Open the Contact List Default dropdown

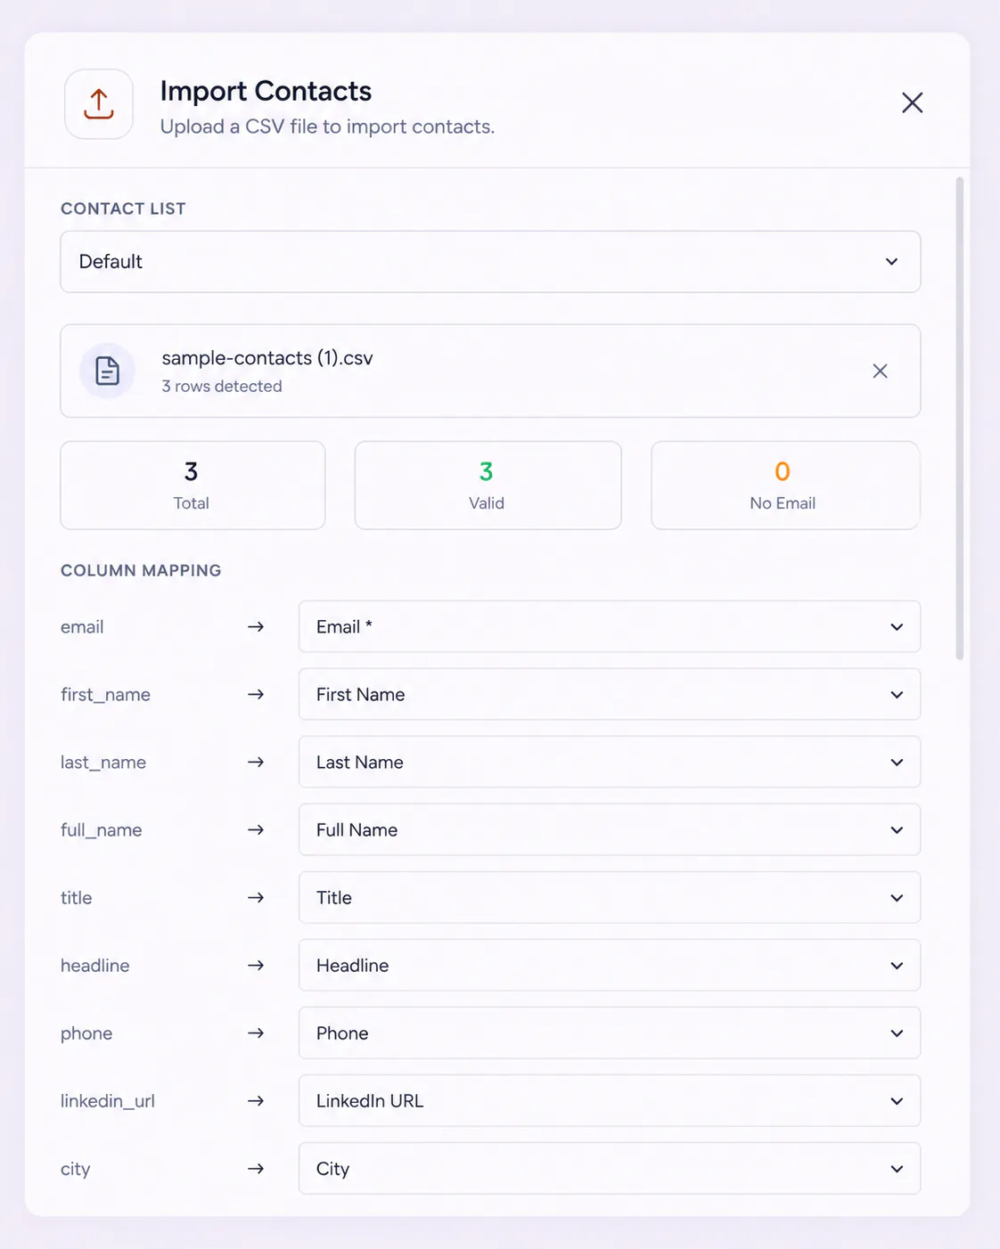(x=490, y=262)
